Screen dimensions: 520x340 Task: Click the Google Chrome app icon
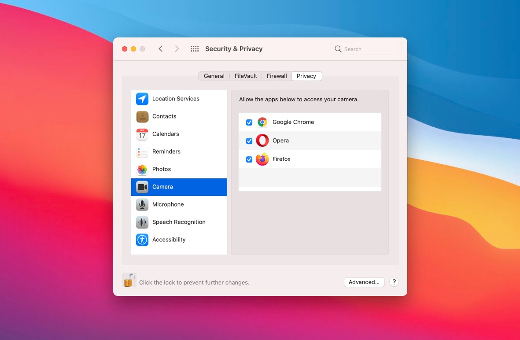pos(262,122)
